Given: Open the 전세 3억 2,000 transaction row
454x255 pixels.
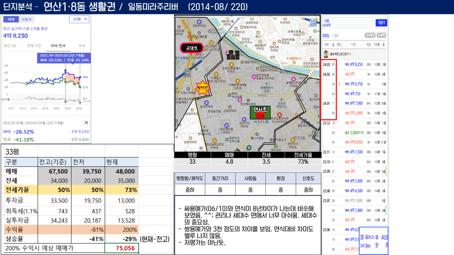Looking at the screenshot, I should point(354,113).
